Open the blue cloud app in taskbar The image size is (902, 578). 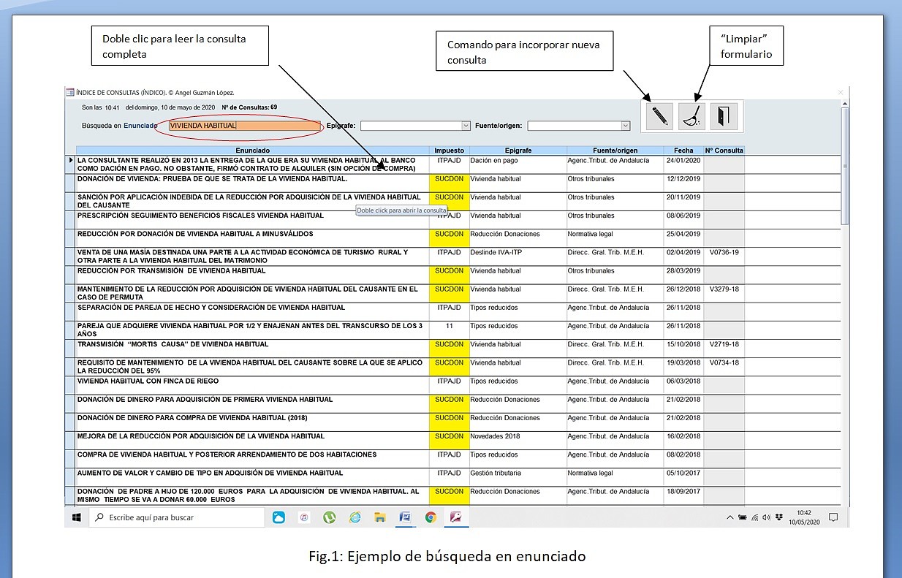[x=278, y=517]
